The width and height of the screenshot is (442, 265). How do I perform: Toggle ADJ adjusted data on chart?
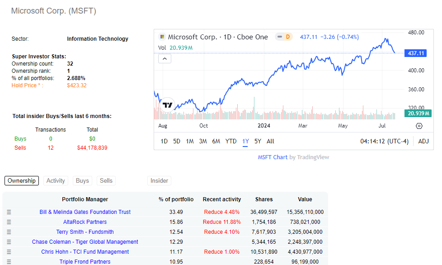click(x=423, y=141)
